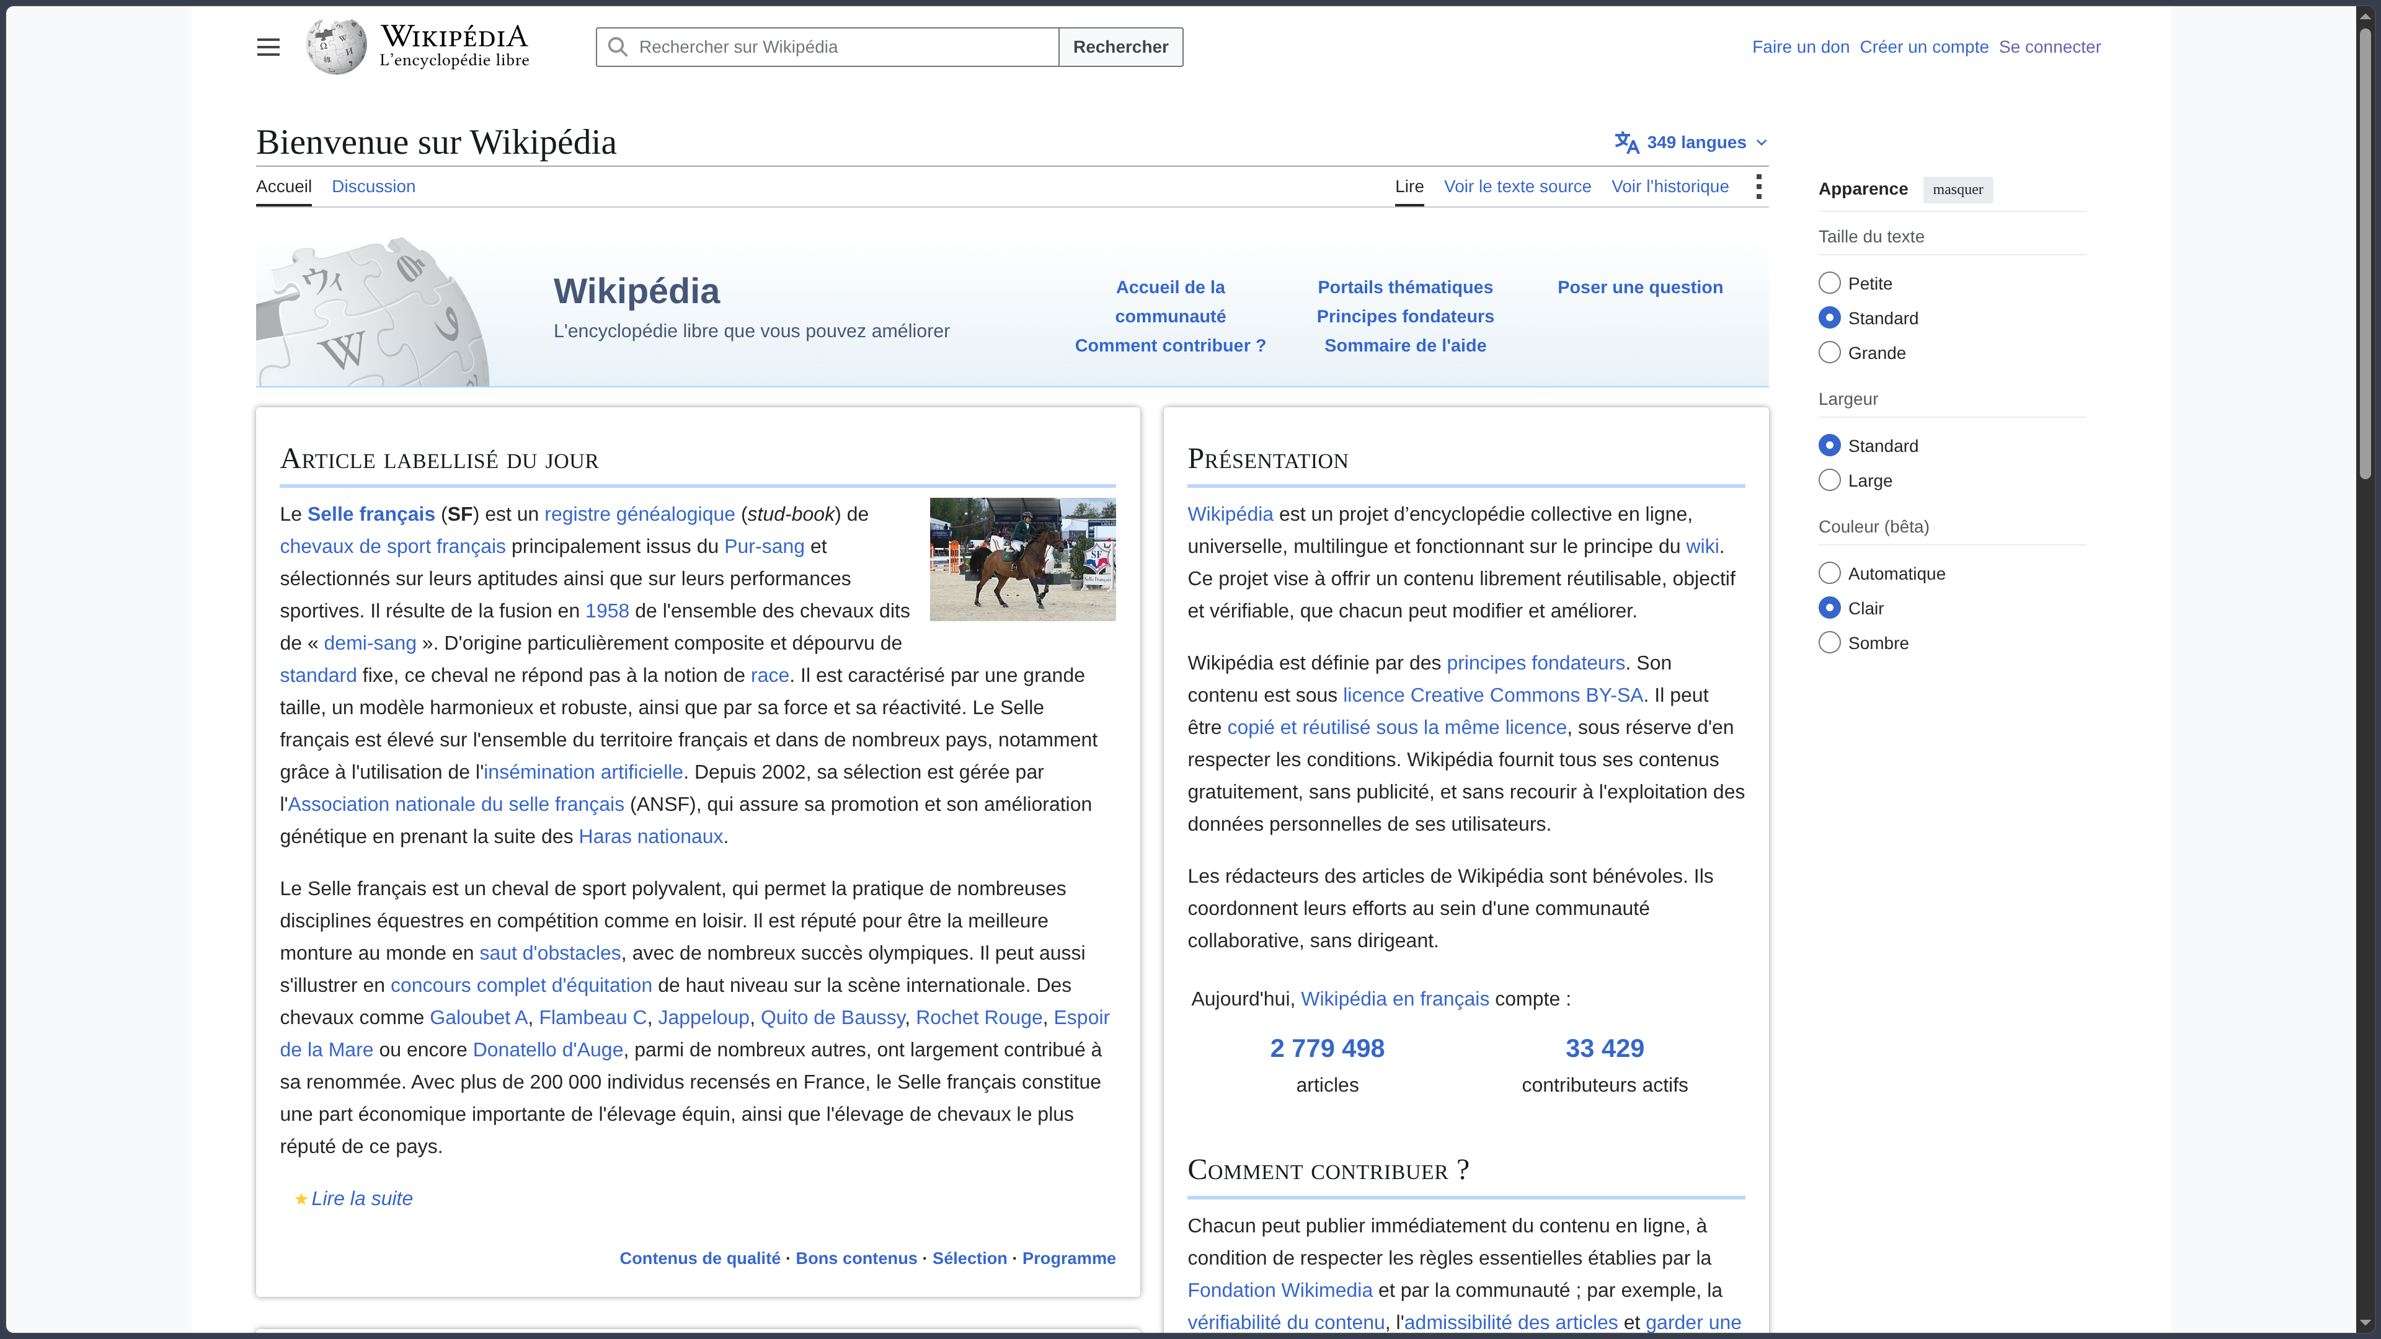Open licence Creative Commons BY-SA link

(1492, 695)
